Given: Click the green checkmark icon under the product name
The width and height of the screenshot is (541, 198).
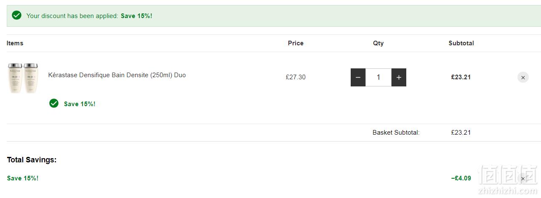Looking at the screenshot, I should (x=54, y=103).
